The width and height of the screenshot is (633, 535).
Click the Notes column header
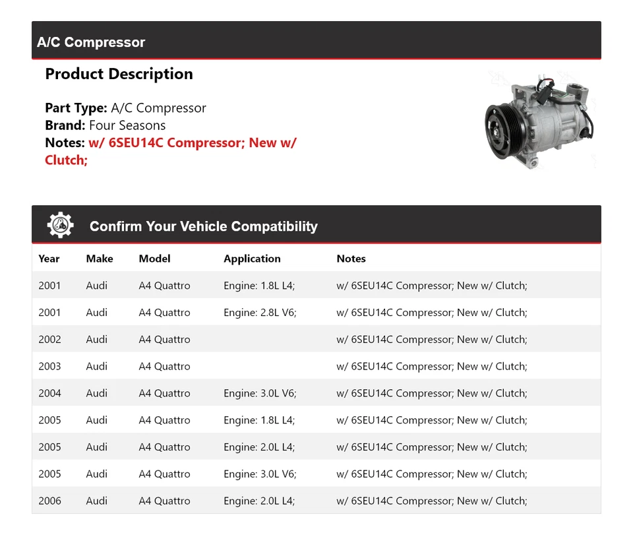tap(351, 259)
